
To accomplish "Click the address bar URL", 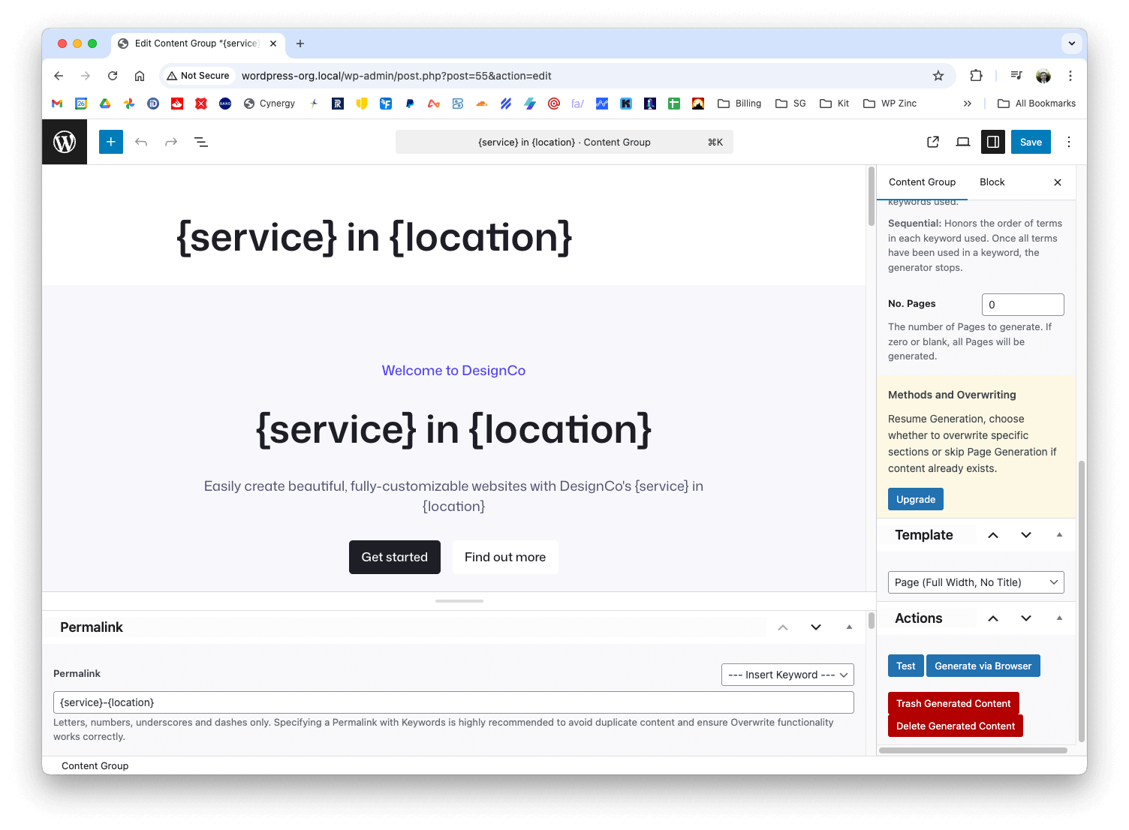I will point(396,76).
